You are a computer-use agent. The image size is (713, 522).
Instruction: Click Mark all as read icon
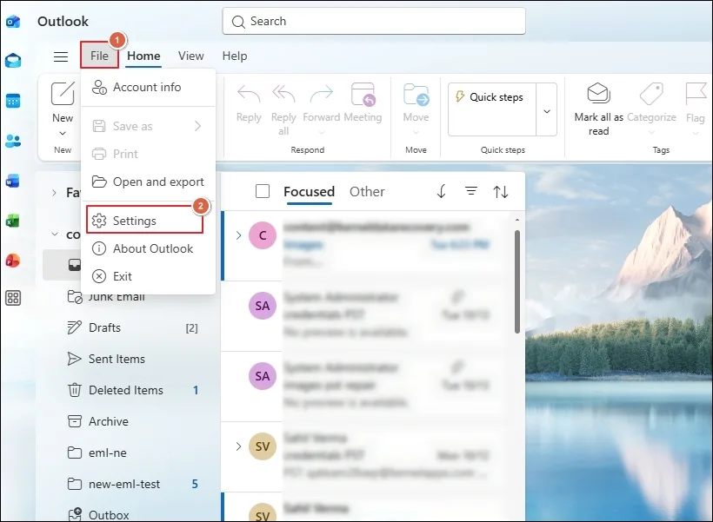pos(598,93)
